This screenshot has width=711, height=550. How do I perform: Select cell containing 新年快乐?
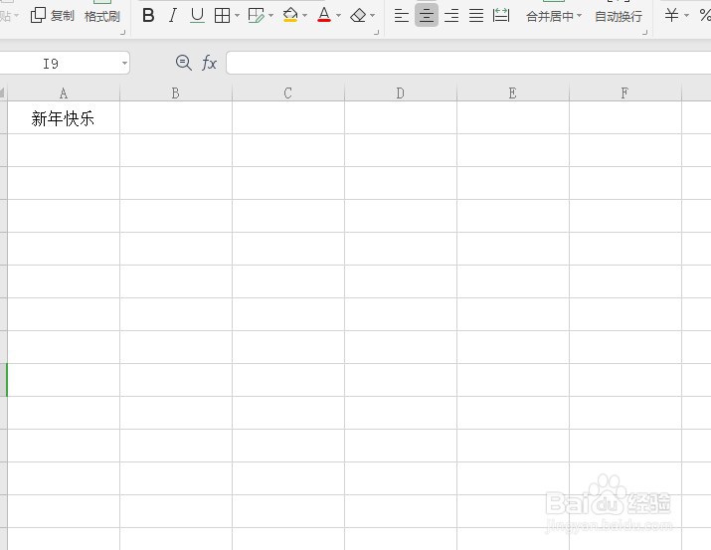point(64,118)
